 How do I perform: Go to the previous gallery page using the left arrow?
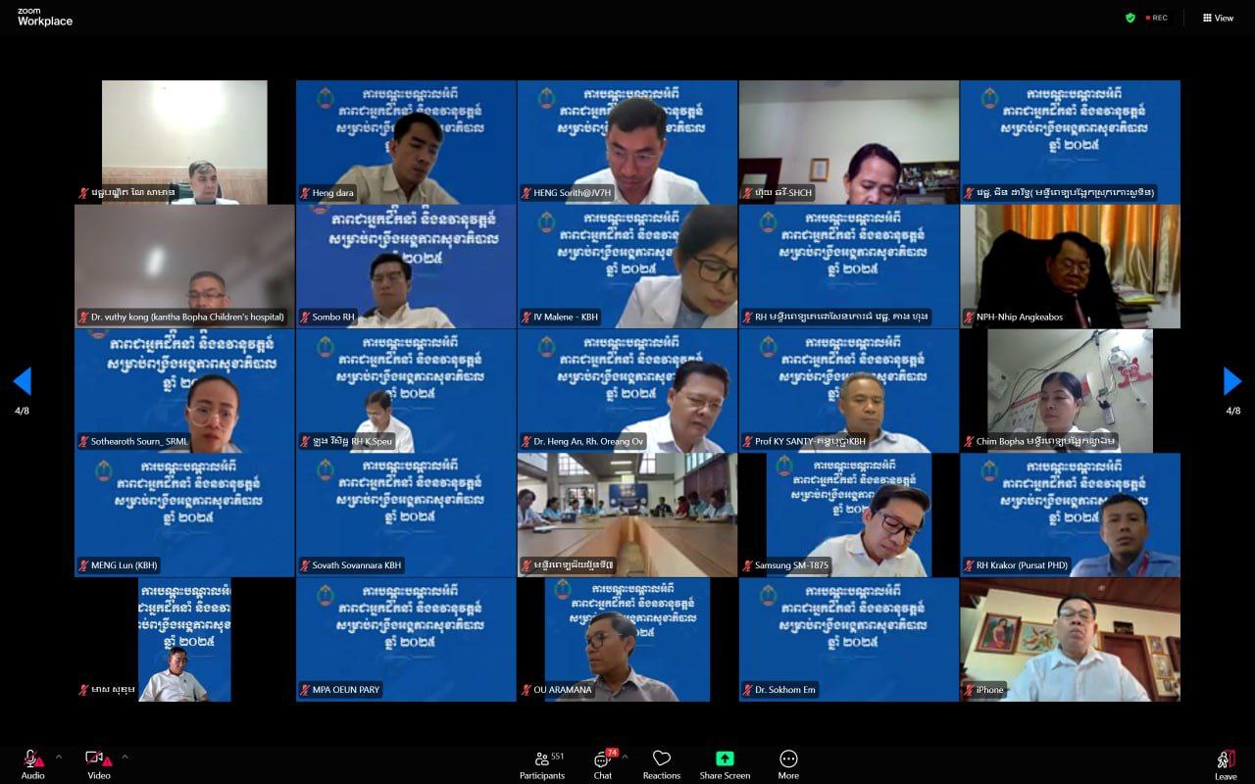click(x=22, y=381)
